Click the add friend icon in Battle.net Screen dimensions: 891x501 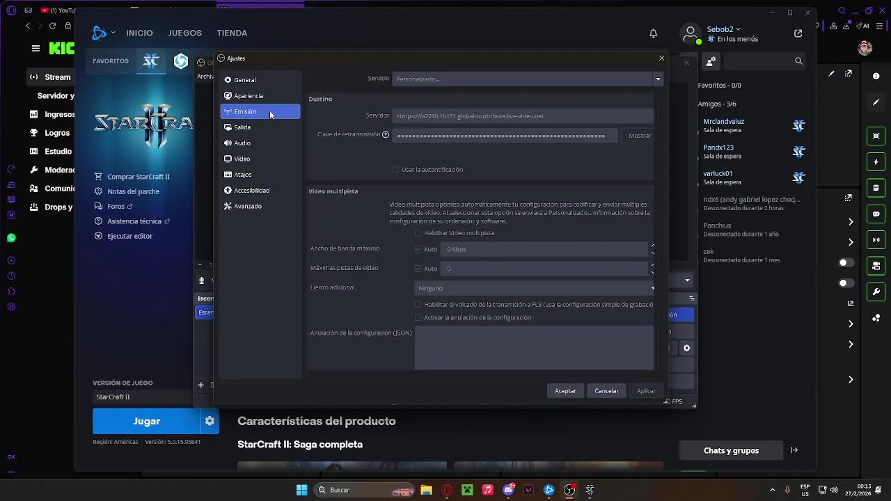(711, 61)
